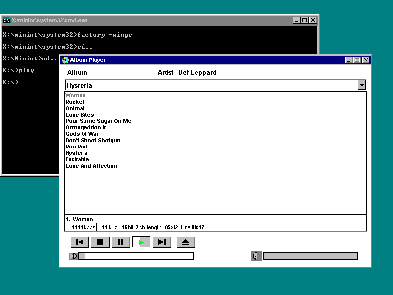The image size is (393, 295).
Task: Click the 2 ch channels cell
Action: click(x=140, y=227)
